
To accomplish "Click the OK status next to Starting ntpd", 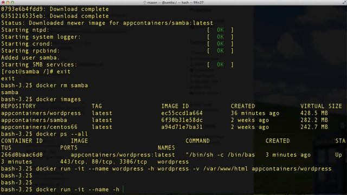I will (x=220, y=30).
